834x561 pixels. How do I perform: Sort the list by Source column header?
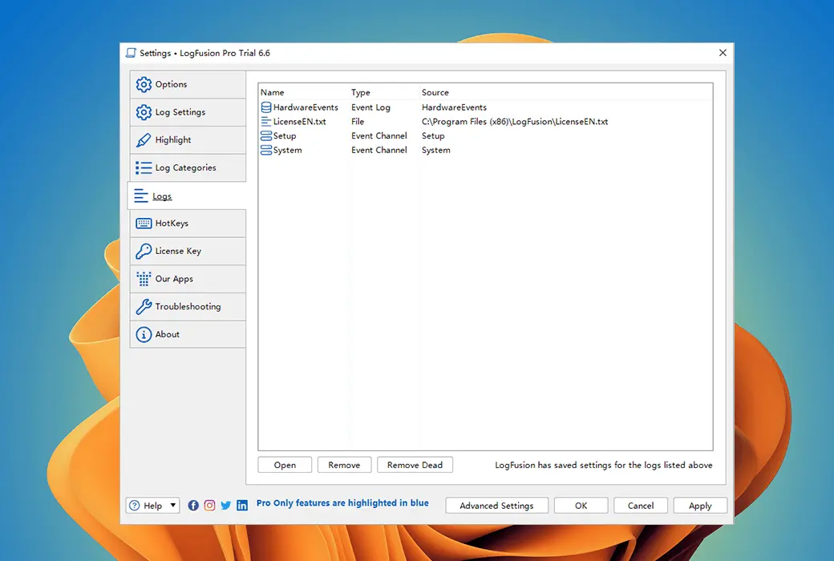[435, 92]
